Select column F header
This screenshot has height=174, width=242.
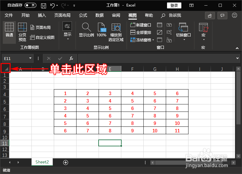(132, 69)
